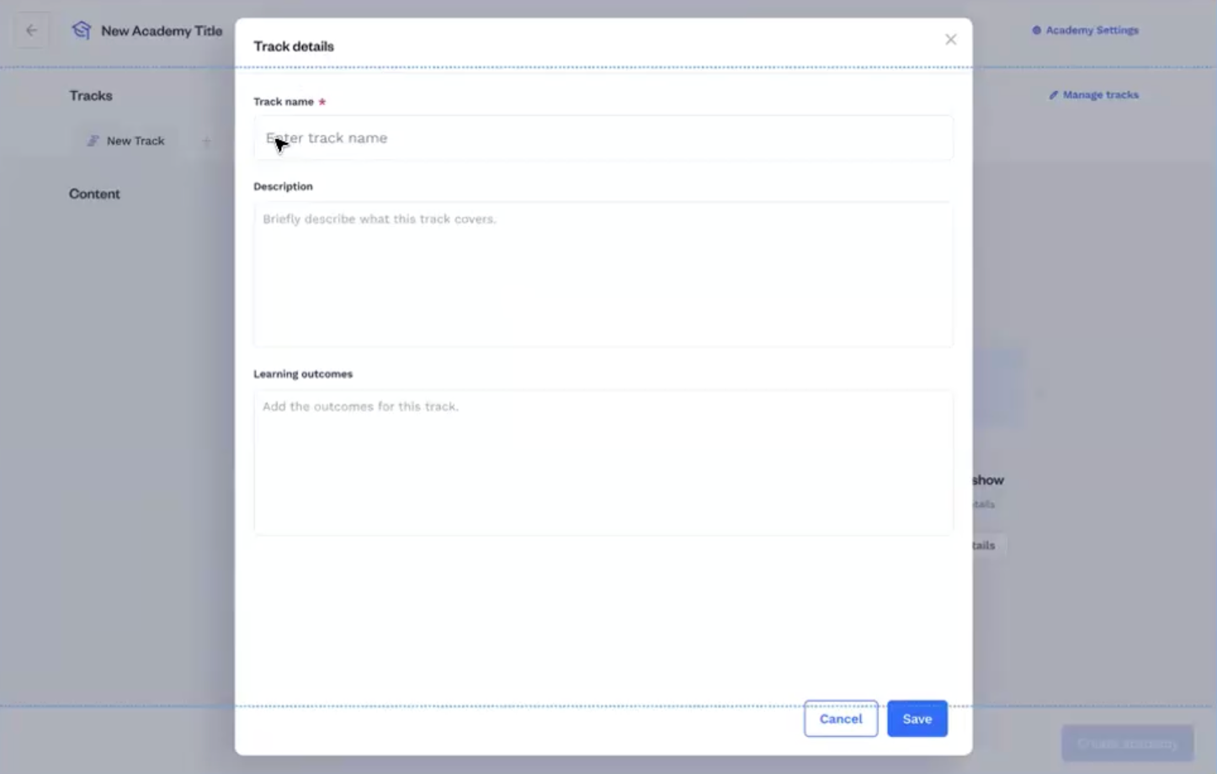This screenshot has width=1217, height=774.
Task: Click the track icon on New Track tab
Action: [x=93, y=140]
